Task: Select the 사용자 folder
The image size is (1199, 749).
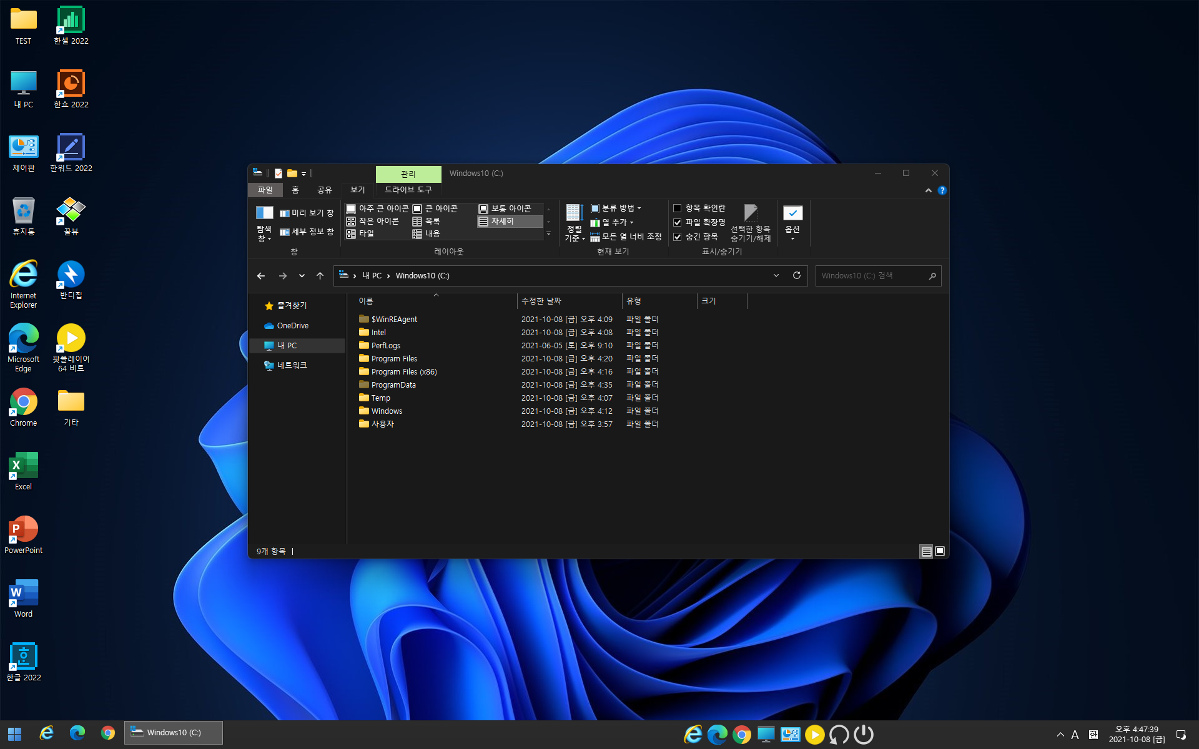Action: coord(377,424)
